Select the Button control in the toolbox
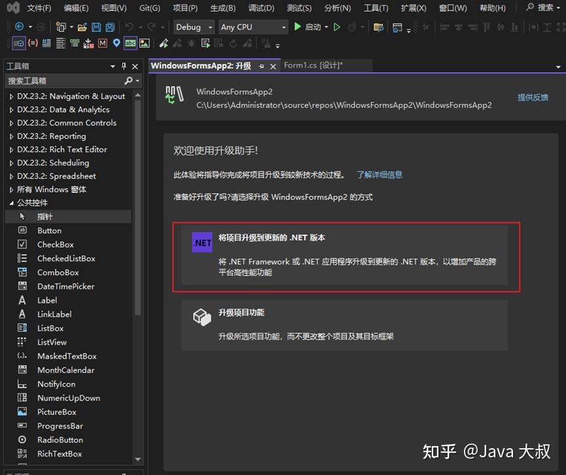This screenshot has height=475, width=566. 48,230
